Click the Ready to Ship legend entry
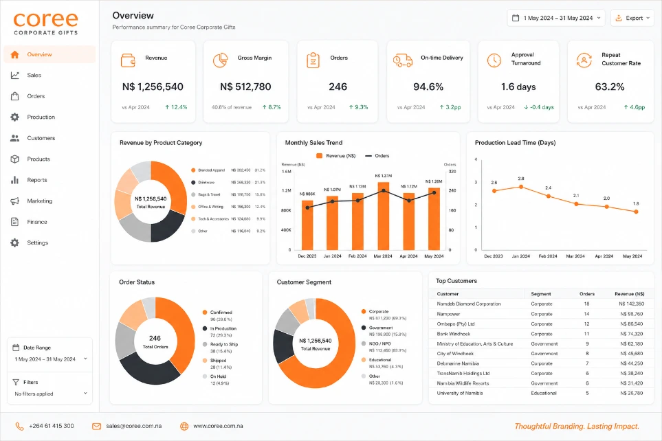The image size is (662, 441). tap(221, 348)
